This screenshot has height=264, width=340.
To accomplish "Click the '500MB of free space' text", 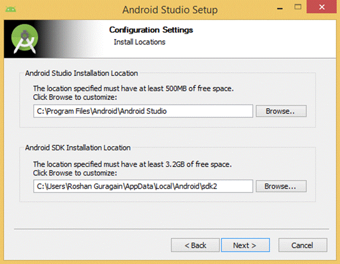I will point(200,89).
